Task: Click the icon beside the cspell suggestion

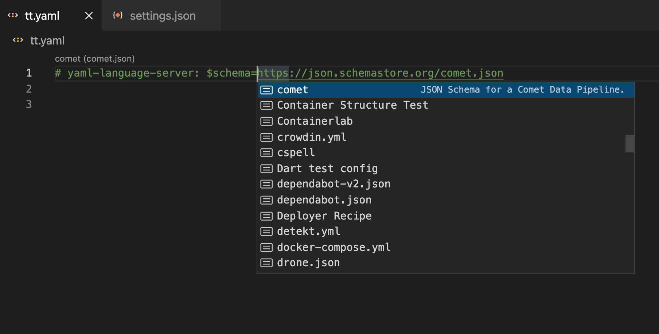Action: point(266,153)
